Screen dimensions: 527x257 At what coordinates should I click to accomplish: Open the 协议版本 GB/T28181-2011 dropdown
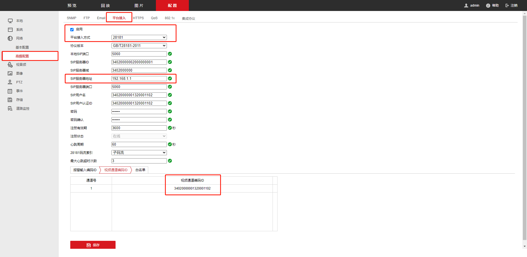click(x=139, y=46)
